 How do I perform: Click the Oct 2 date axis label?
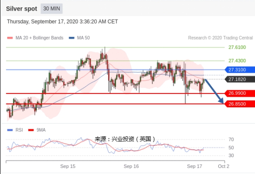coord(224,166)
